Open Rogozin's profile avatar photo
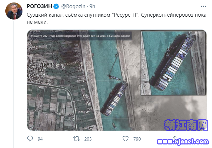 tap(14, 11)
